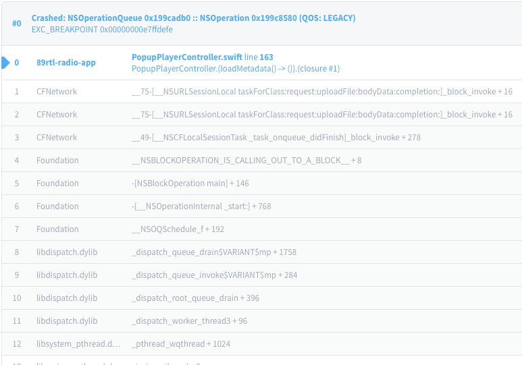Select the _pthread_wqthread + 1024 frame
522x365 pixels.
180,344
